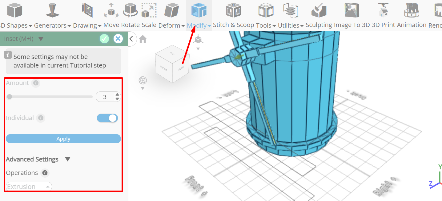The width and height of the screenshot is (442, 201).
Task: Go to the home view
Action: click(x=143, y=39)
